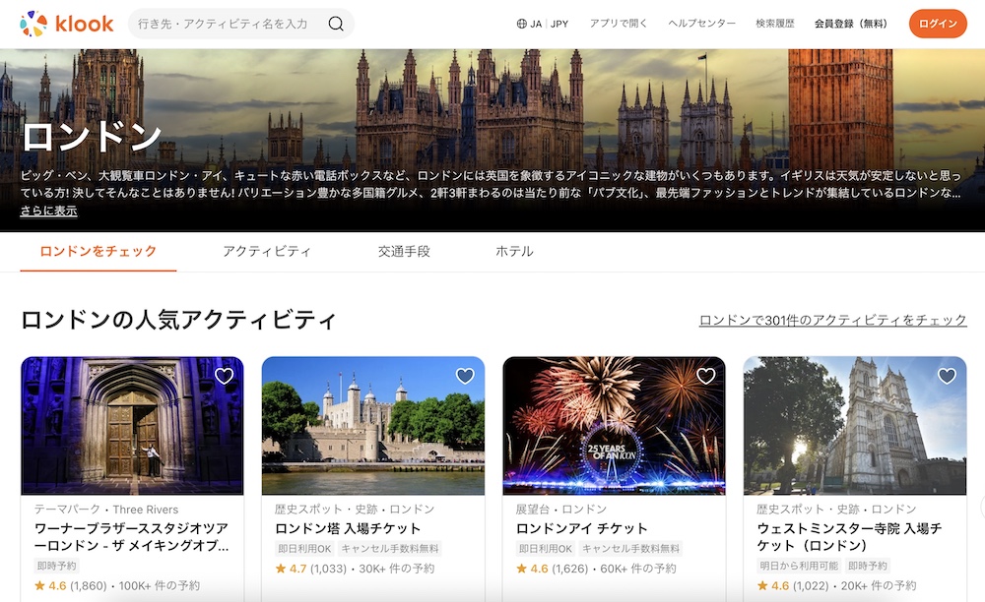Click the Klook logo

coord(67,24)
